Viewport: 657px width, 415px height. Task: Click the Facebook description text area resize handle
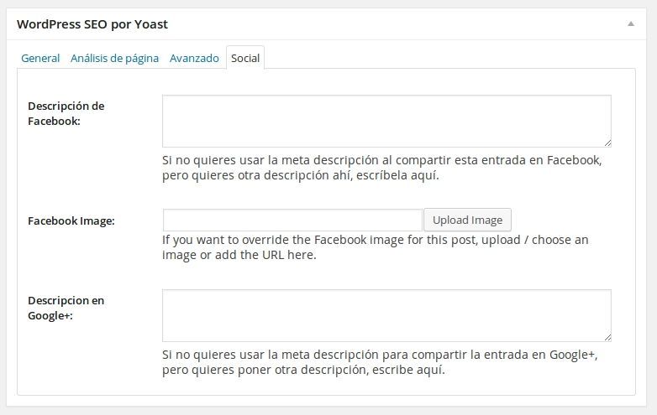[607, 143]
